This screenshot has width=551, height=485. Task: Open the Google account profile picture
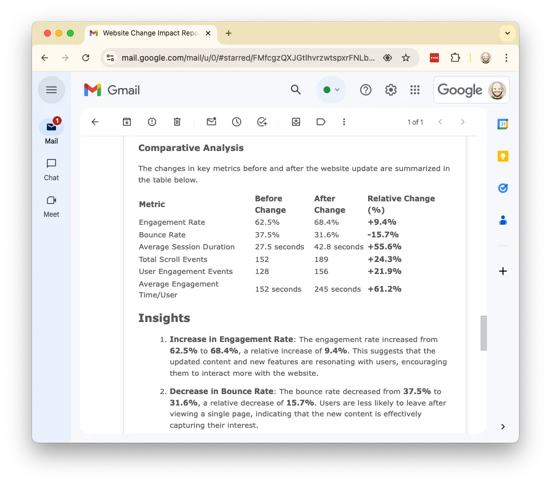pos(497,90)
